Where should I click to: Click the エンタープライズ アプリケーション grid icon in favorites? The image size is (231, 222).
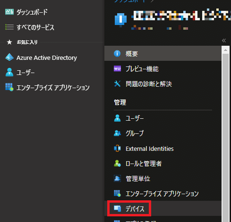[x=9, y=87]
